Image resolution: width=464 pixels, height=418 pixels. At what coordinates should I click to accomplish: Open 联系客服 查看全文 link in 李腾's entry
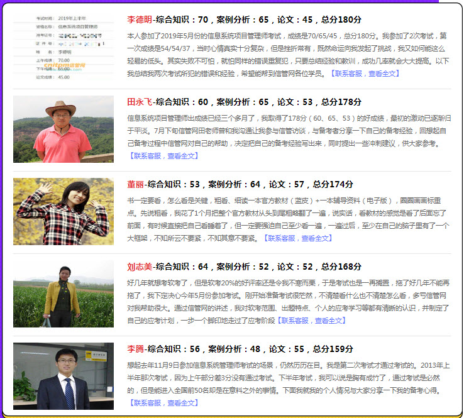coord(163,403)
